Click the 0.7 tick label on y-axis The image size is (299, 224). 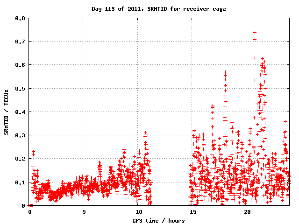coord(20,42)
